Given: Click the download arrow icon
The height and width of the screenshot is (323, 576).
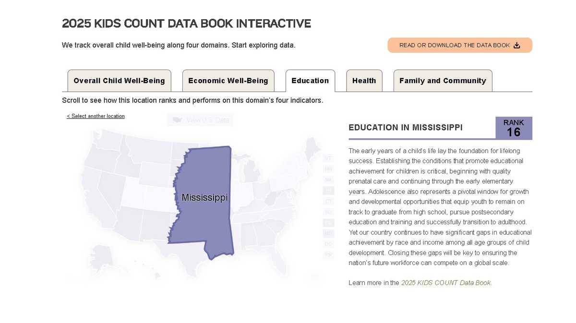Looking at the screenshot, I should coord(517,45).
